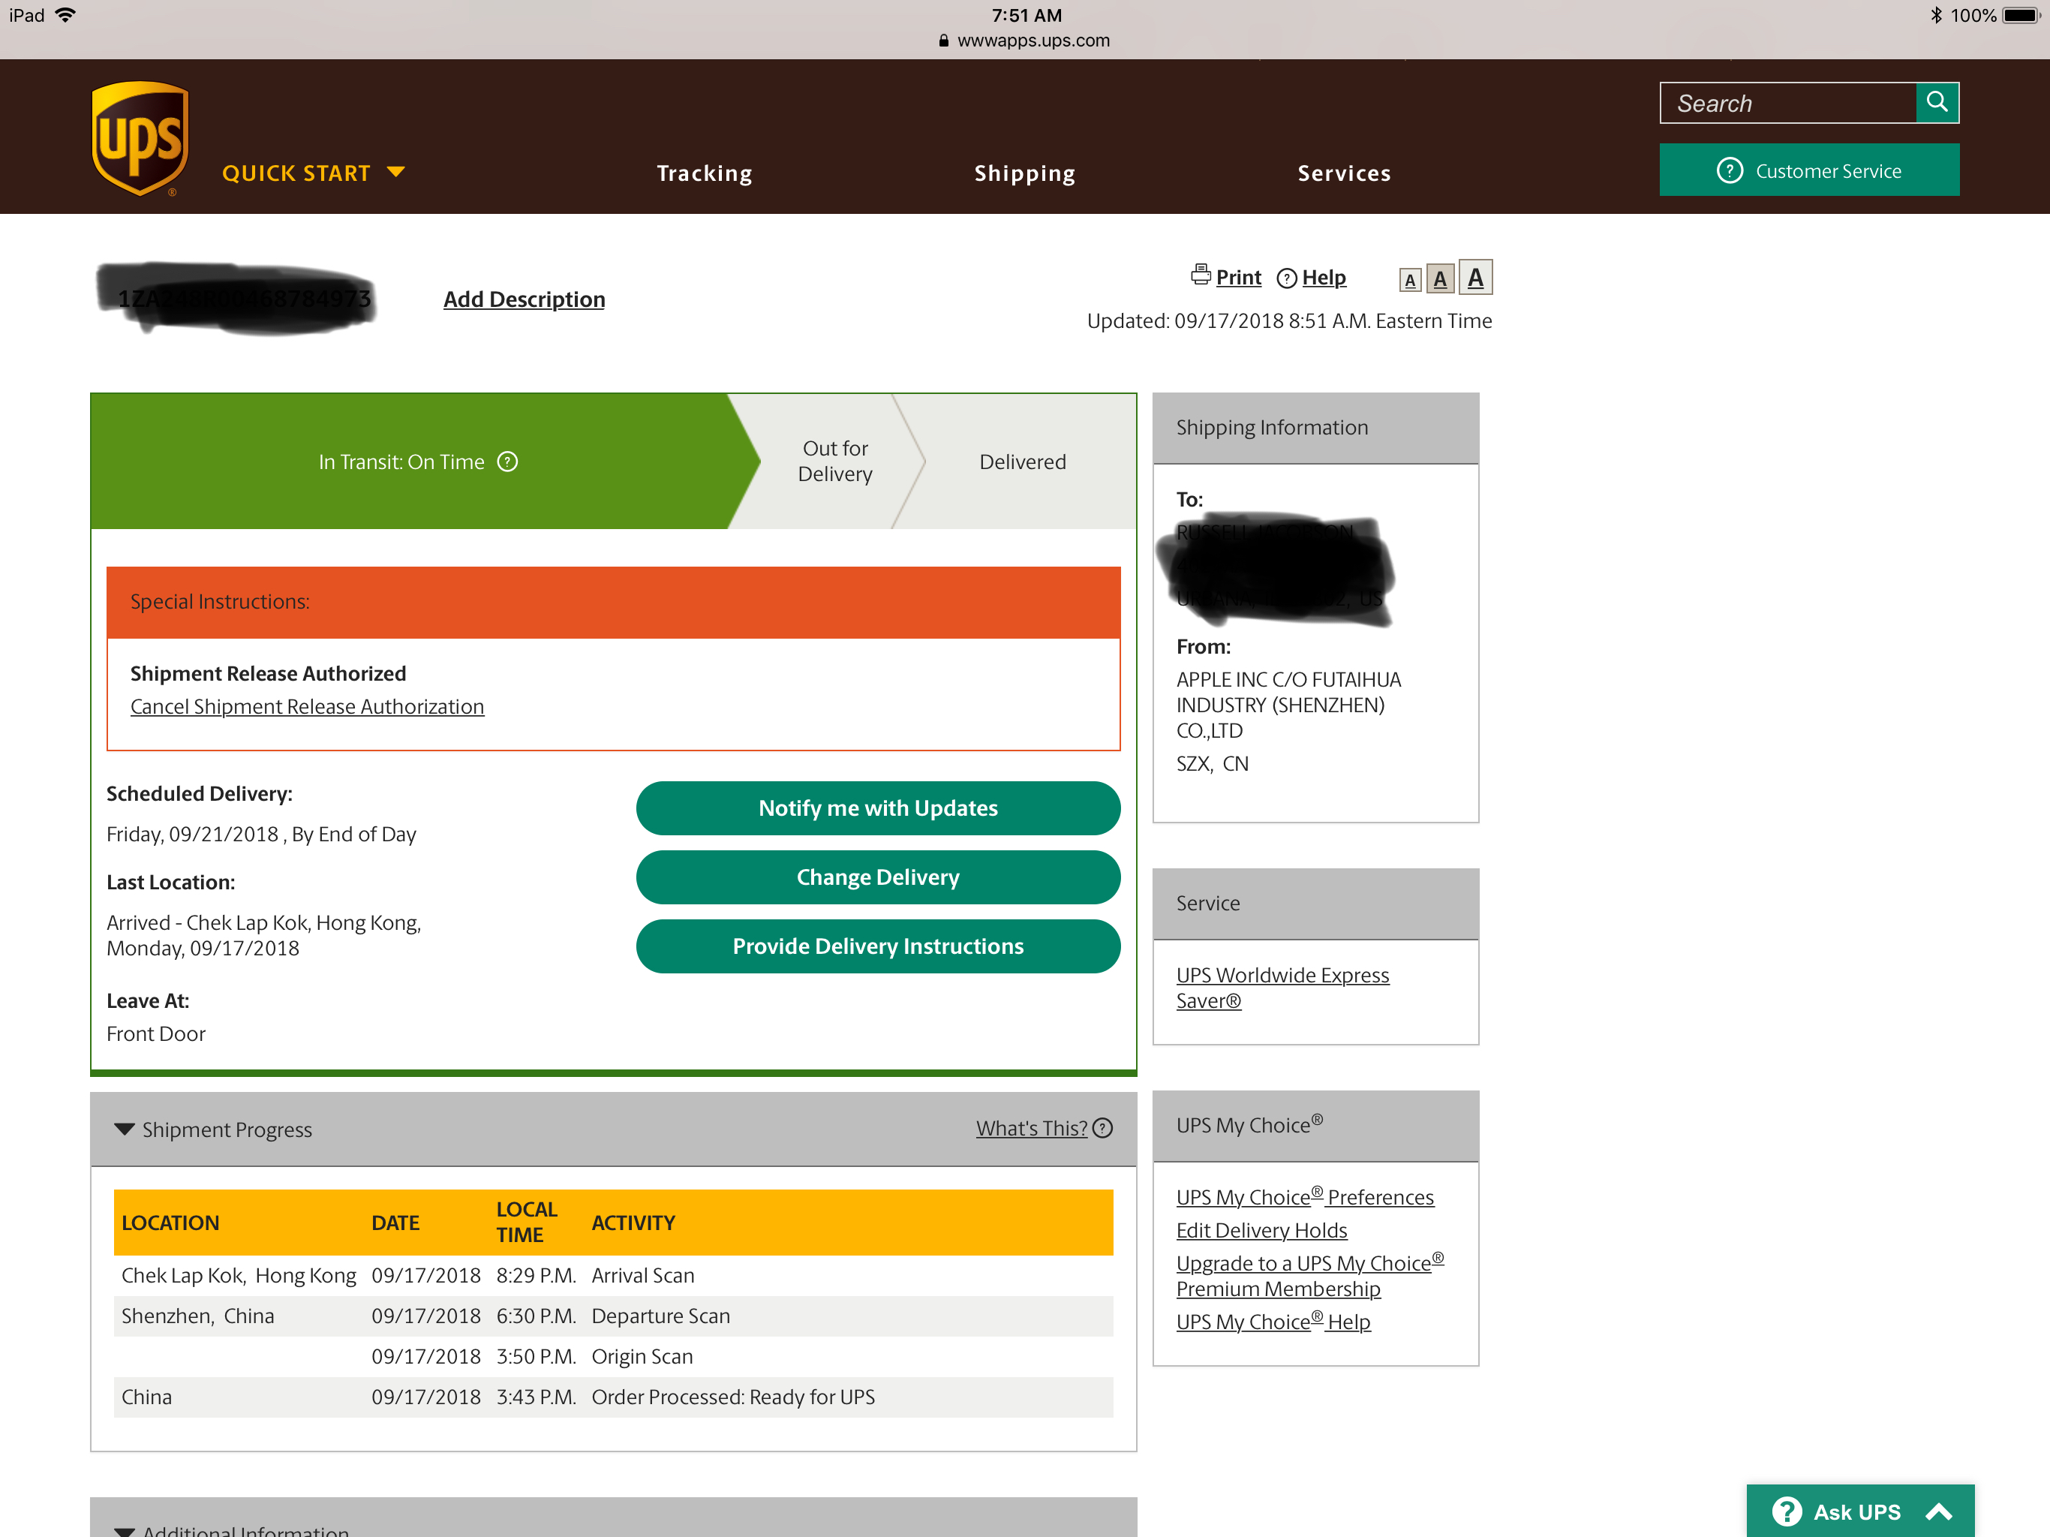Viewport: 2050px width, 1537px height.
Task: Click the Customer Service question icon
Action: 1730,170
